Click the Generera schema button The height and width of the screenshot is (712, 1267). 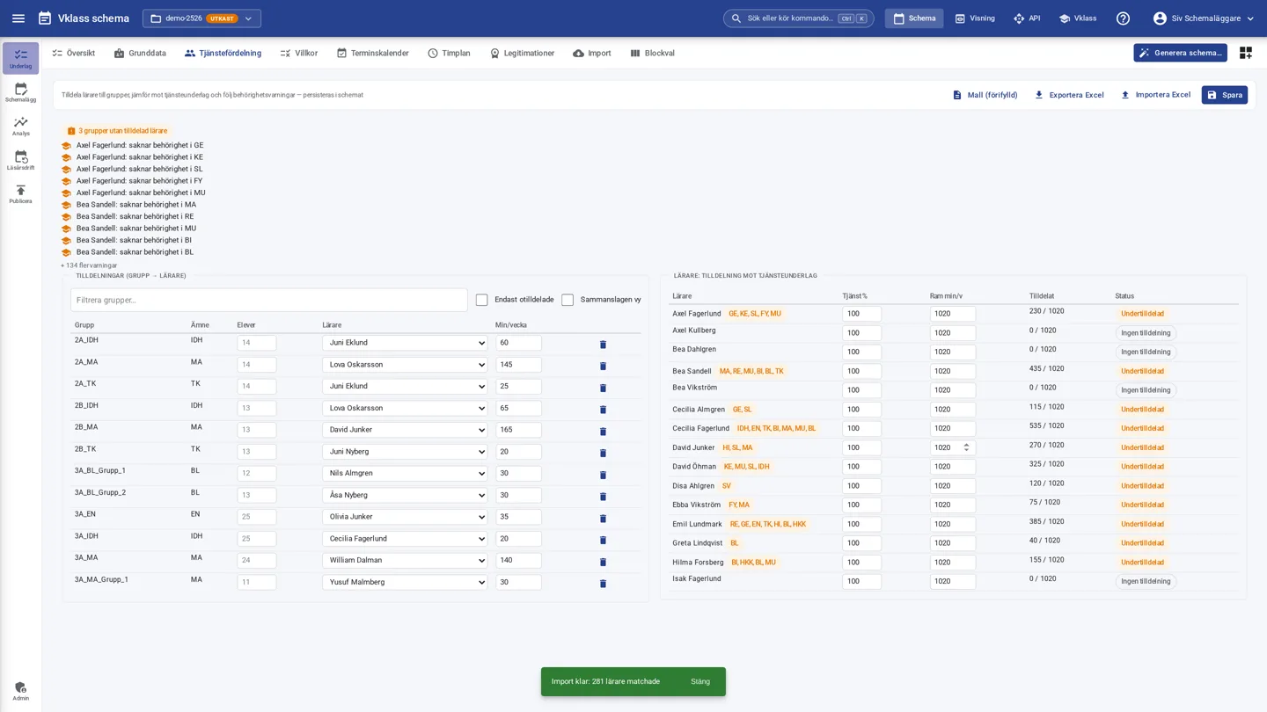pos(1180,53)
